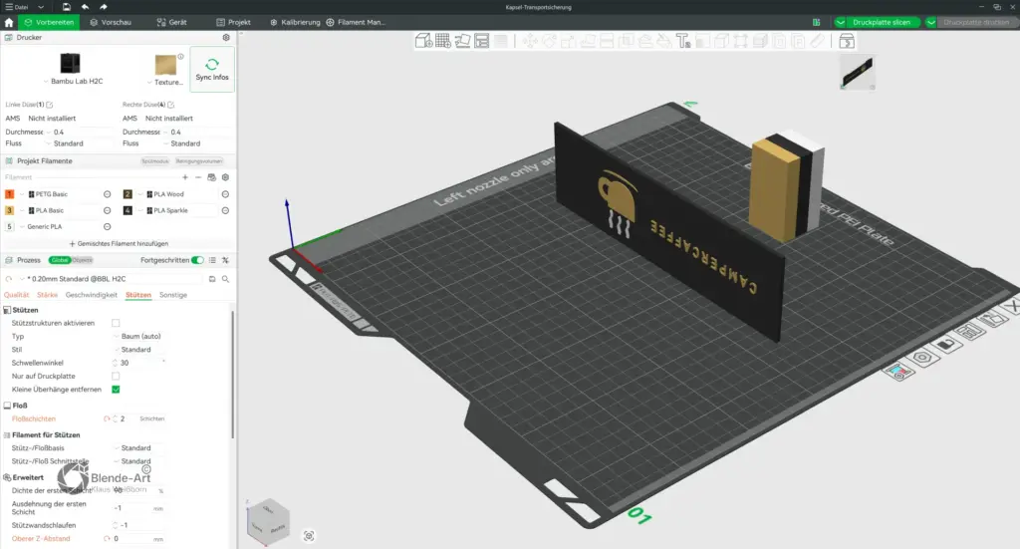The width and height of the screenshot is (1020, 549).
Task: Click filament 2 brown color swatch
Action: [127, 194]
